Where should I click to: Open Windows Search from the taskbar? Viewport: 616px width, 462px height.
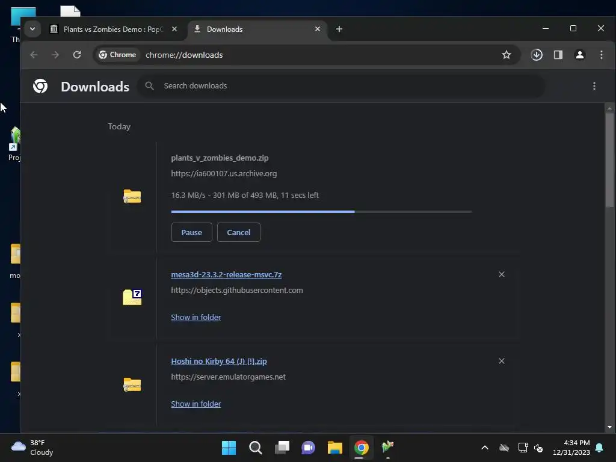click(x=255, y=448)
